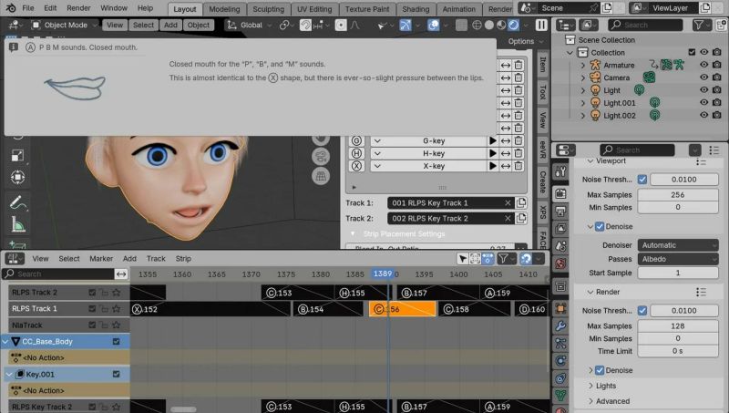729x413 pixels.
Task: Toggle CC_Base_Body checkbox in NLA
Action: [x=117, y=341]
